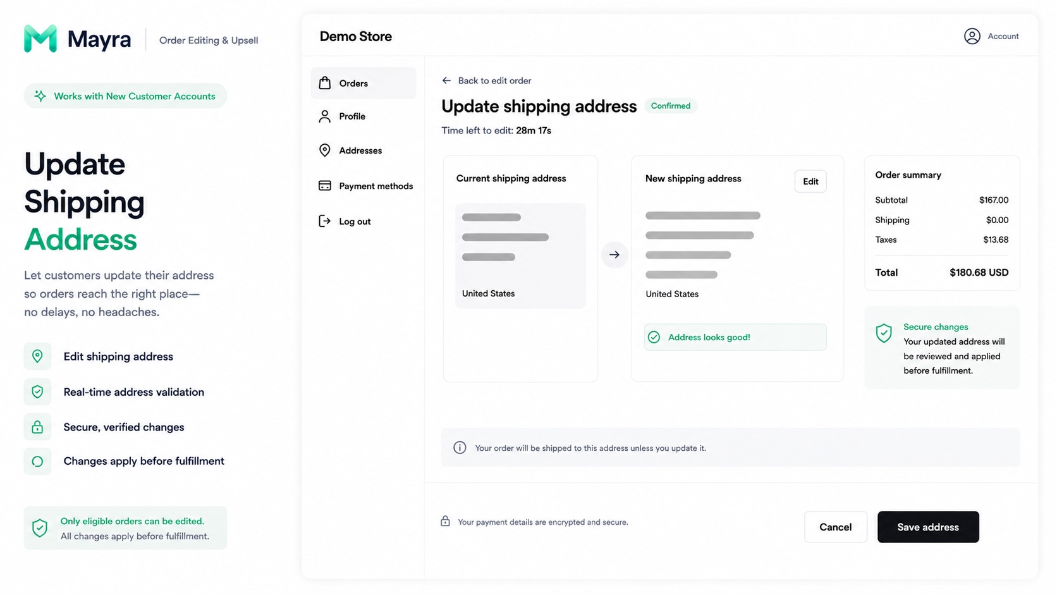This screenshot has height=595, width=1057.
Task: Open Payment methods in the sidebar
Action: [366, 186]
